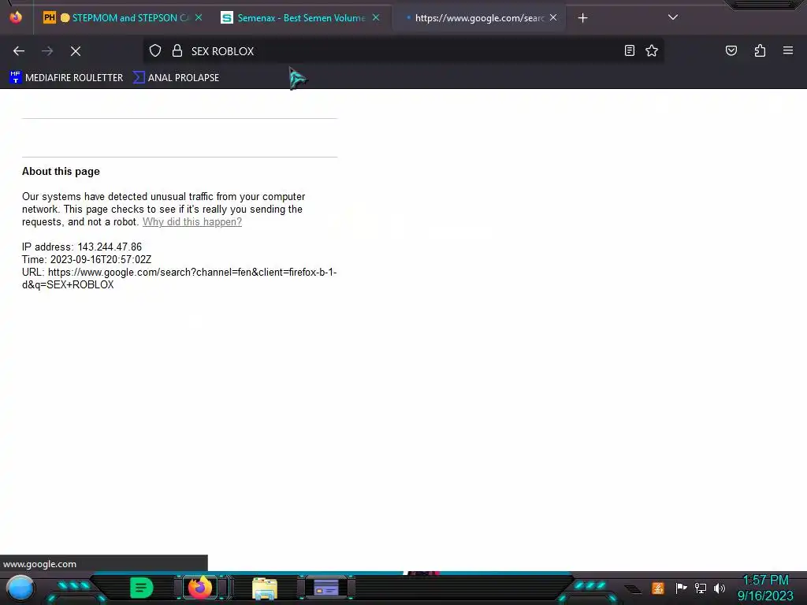
Task: Toggle reader view icon in address bar
Action: tap(630, 50)
